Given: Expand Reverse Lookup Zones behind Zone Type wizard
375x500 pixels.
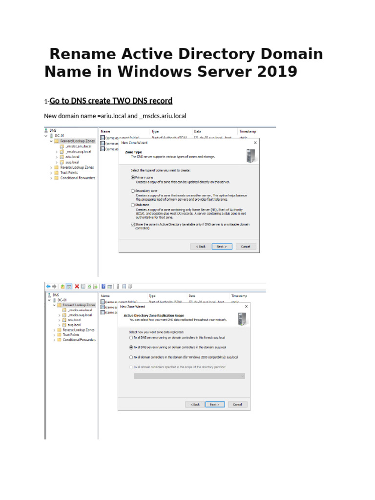Looking at the screenshot, I should click(51, 167).
